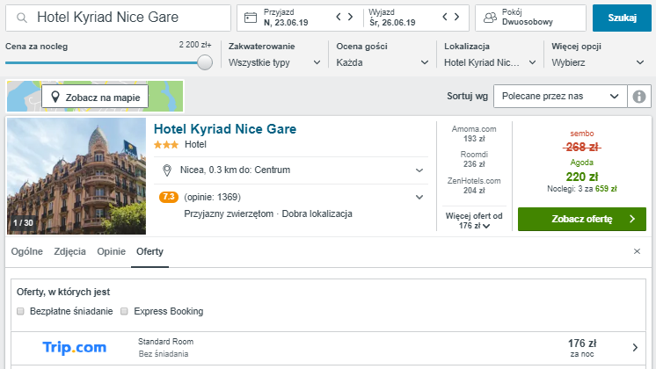
Task: Enable Express Booking checkbox
Action: 124,311
